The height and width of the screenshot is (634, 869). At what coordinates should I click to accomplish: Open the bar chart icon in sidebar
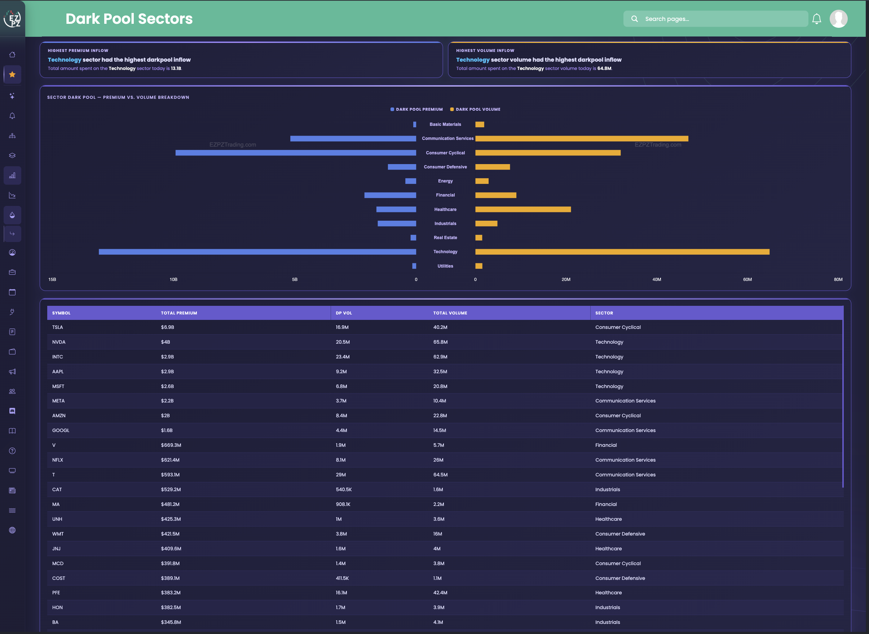12,175
